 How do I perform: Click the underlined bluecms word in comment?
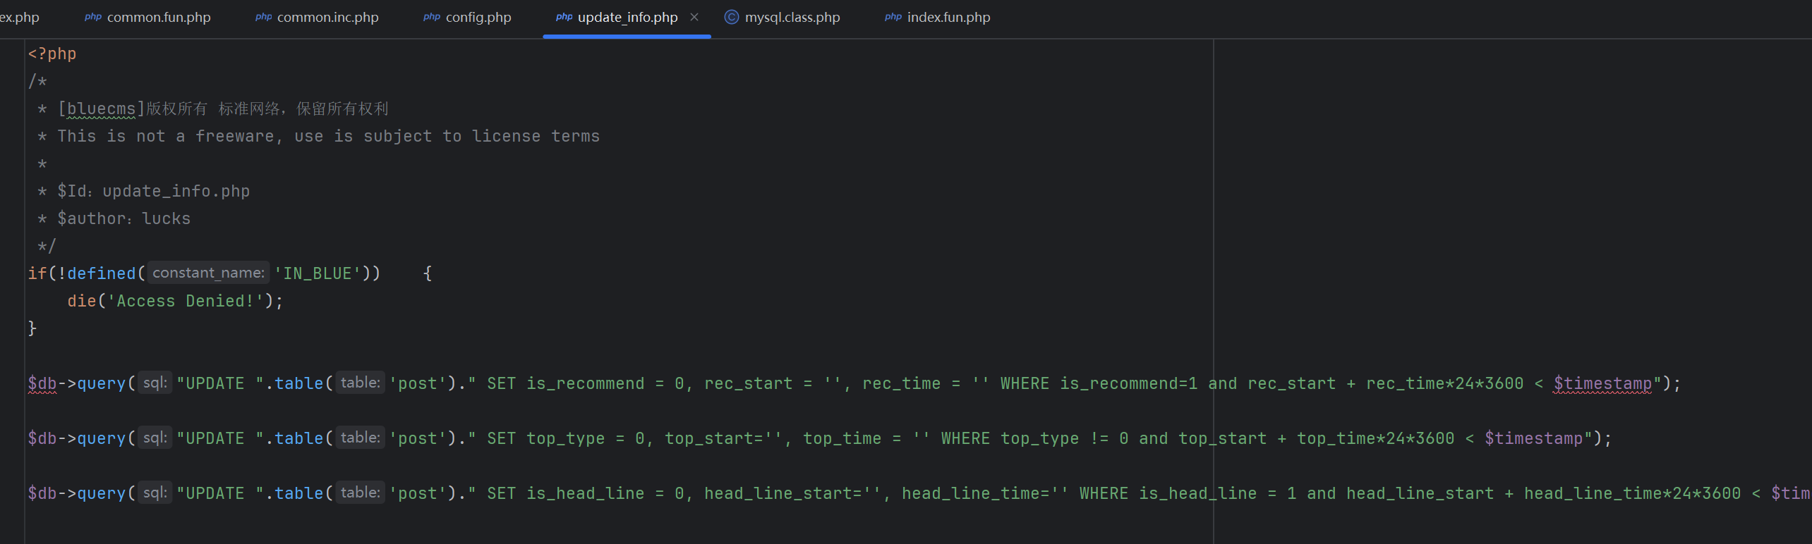click(101, 109)
